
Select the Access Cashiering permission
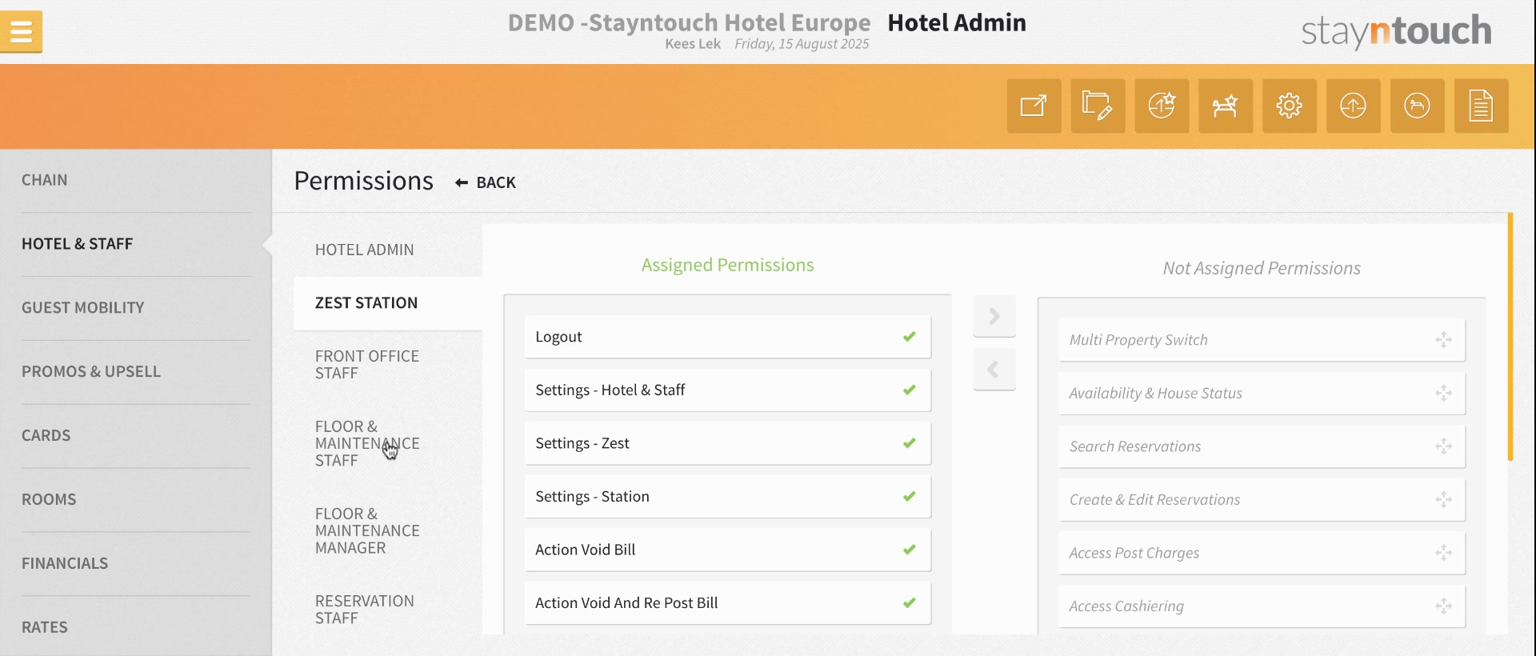coord(1262,606)
